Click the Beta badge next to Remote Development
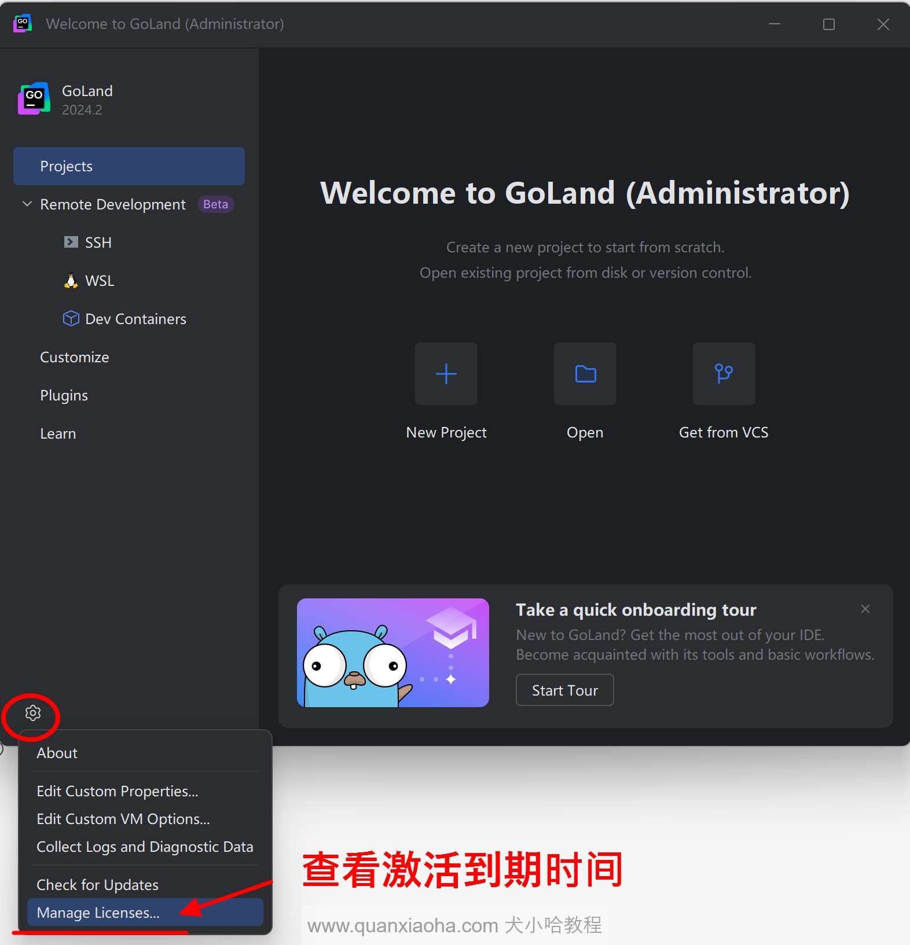 click(x=215, y=204)
